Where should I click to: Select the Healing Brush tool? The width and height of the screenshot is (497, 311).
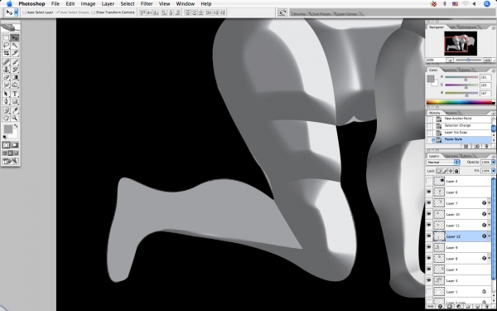tap(6, 62)
